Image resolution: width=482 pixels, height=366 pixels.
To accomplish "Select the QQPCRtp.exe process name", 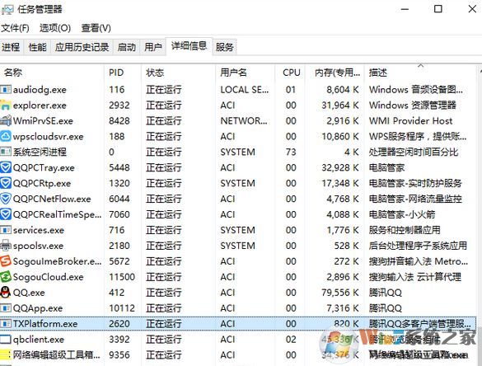I will point(42,183).
